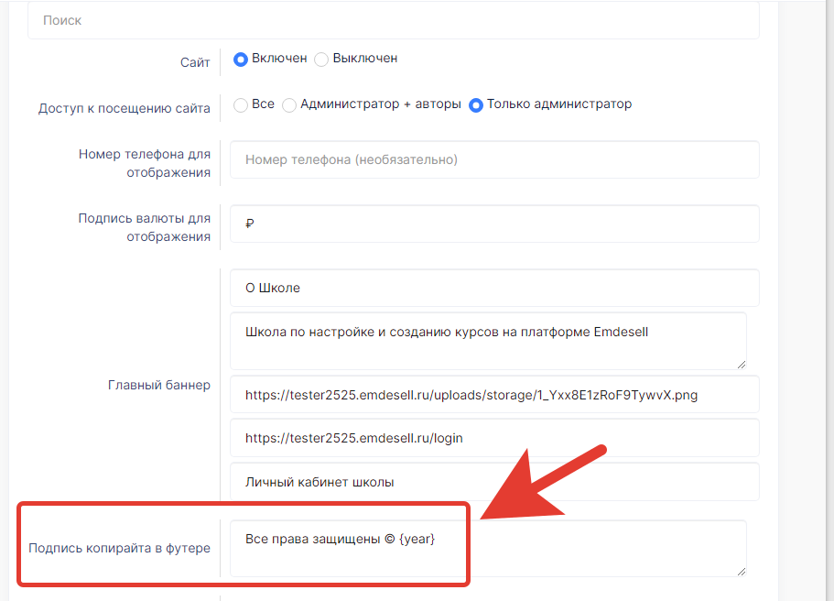Click the Подпись валюты для отображения label
Image resolution: width=834 pixels, height=601 pixels.
pyautogui.click(x=144, y=227)
